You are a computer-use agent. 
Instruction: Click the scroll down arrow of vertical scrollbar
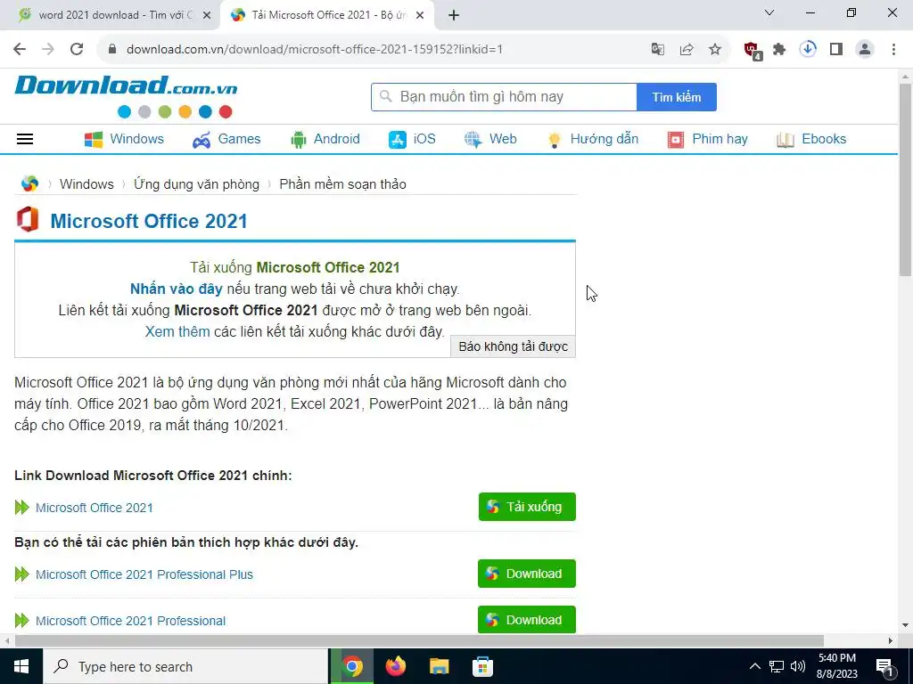click(905, 625)
